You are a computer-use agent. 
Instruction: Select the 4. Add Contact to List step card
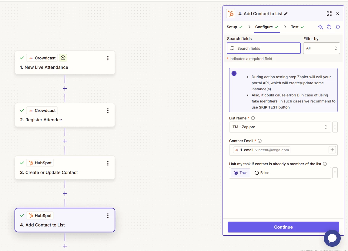[x=65, y=220]
